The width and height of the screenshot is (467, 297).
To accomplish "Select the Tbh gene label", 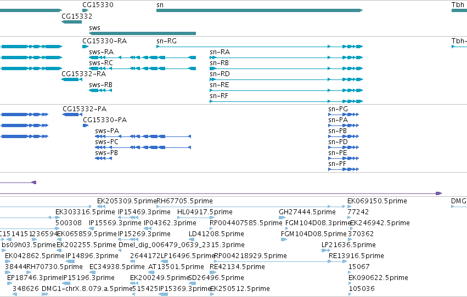I will tap(458, 5).
